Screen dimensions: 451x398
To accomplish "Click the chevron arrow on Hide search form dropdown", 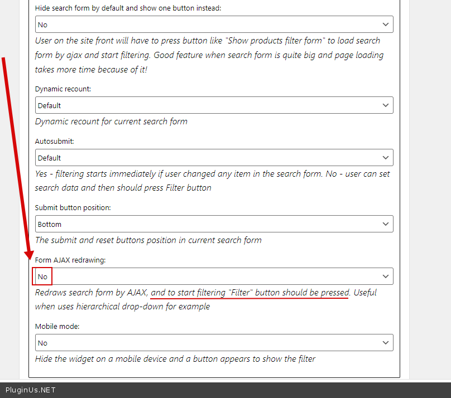I will [x=385, y=25].
